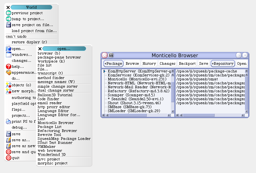Click the open... folder icon in World menu
This screenshot has height=173, width=256.
pos(9,49)
